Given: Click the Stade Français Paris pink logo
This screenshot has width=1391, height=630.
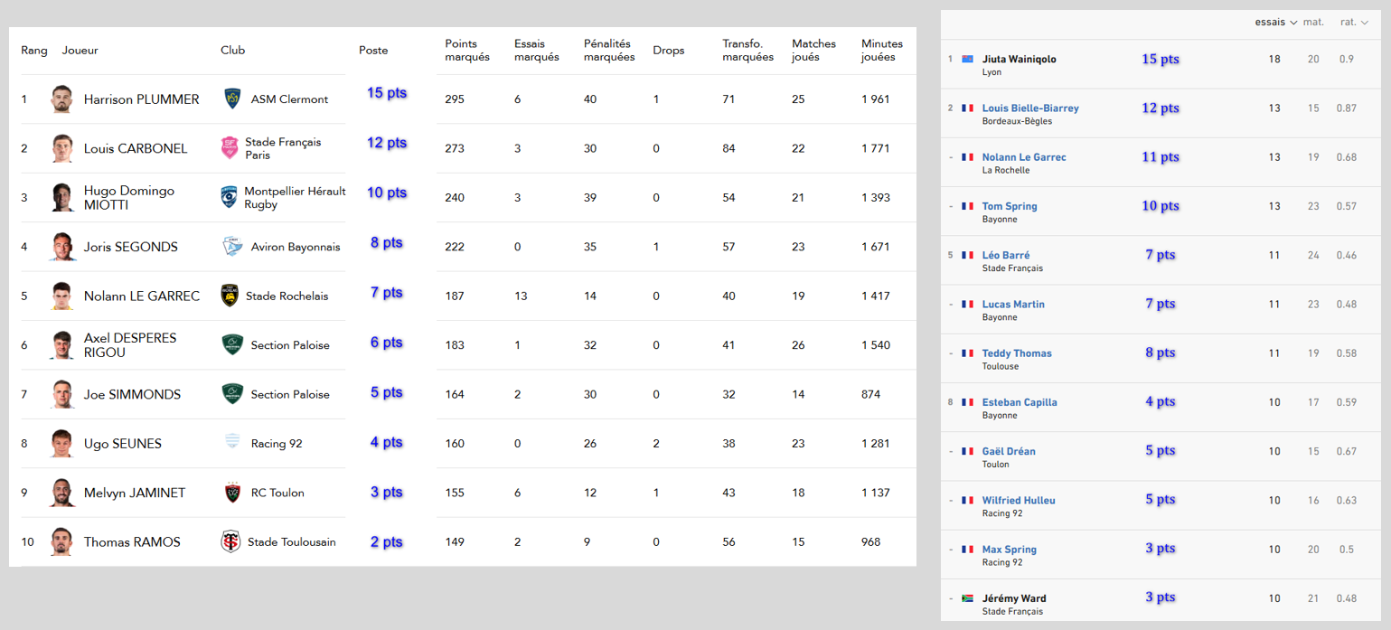Looking at the screenshot, I should coord(230,147).
